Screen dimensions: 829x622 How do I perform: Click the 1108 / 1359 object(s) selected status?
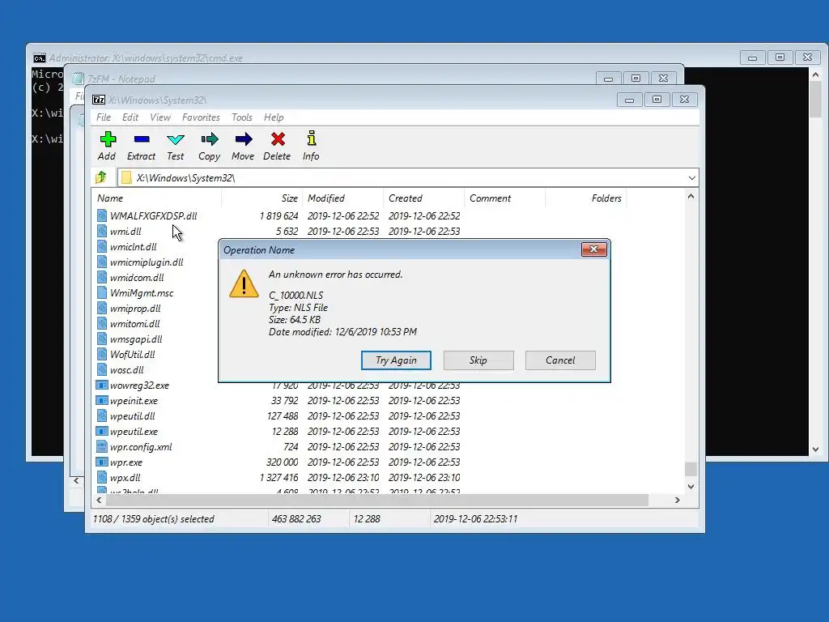tap(153, 519)
